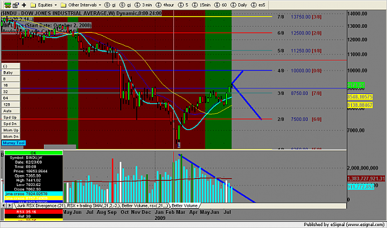Viewport: 387px width, 228px height.
Task: Click the Other Intervals folder icon
Action: [x=63, y=5]
